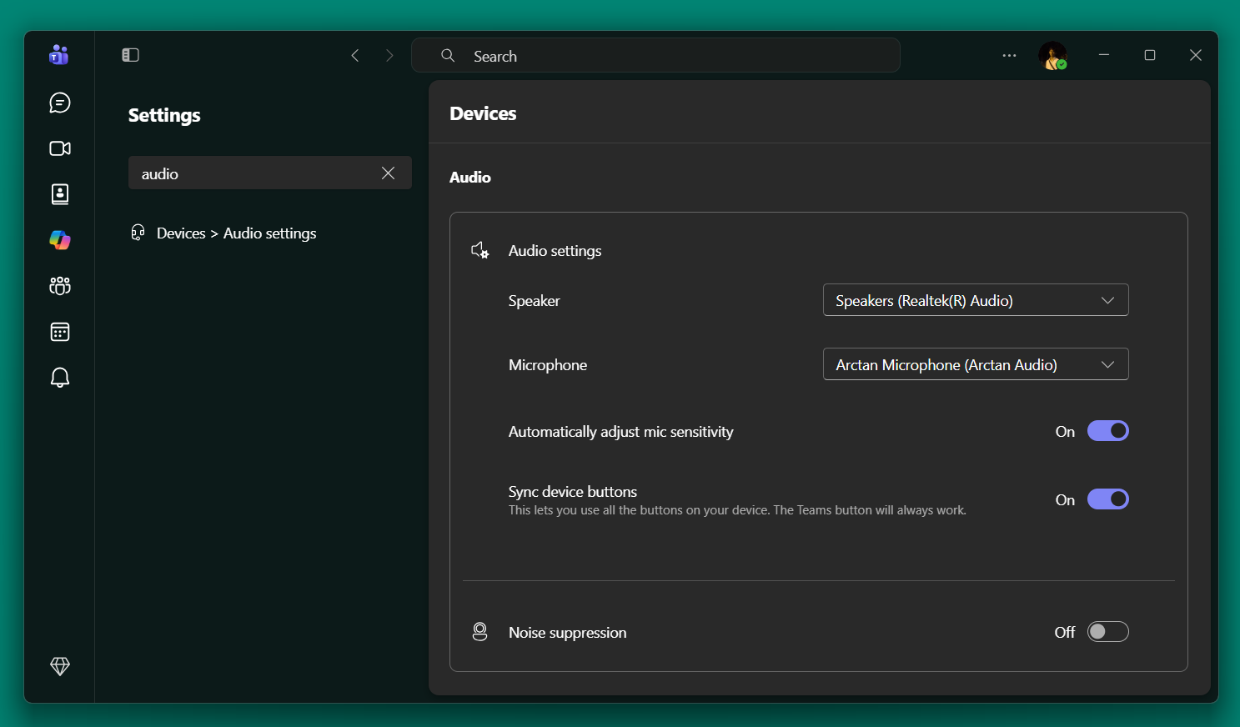Screen dimensions: 1240x727
Task: Open the Settings and more ellipsis menu
Action: tap(1009, 56)
